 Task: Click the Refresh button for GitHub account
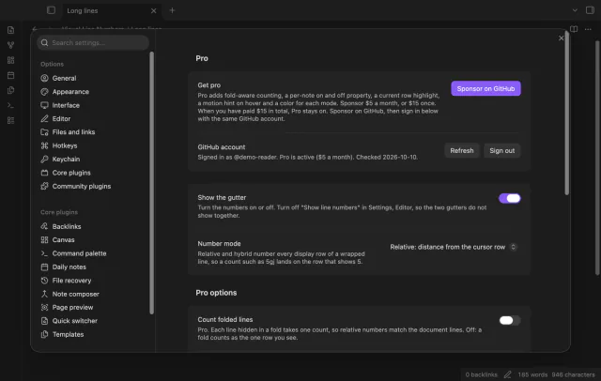coord(461,151)
